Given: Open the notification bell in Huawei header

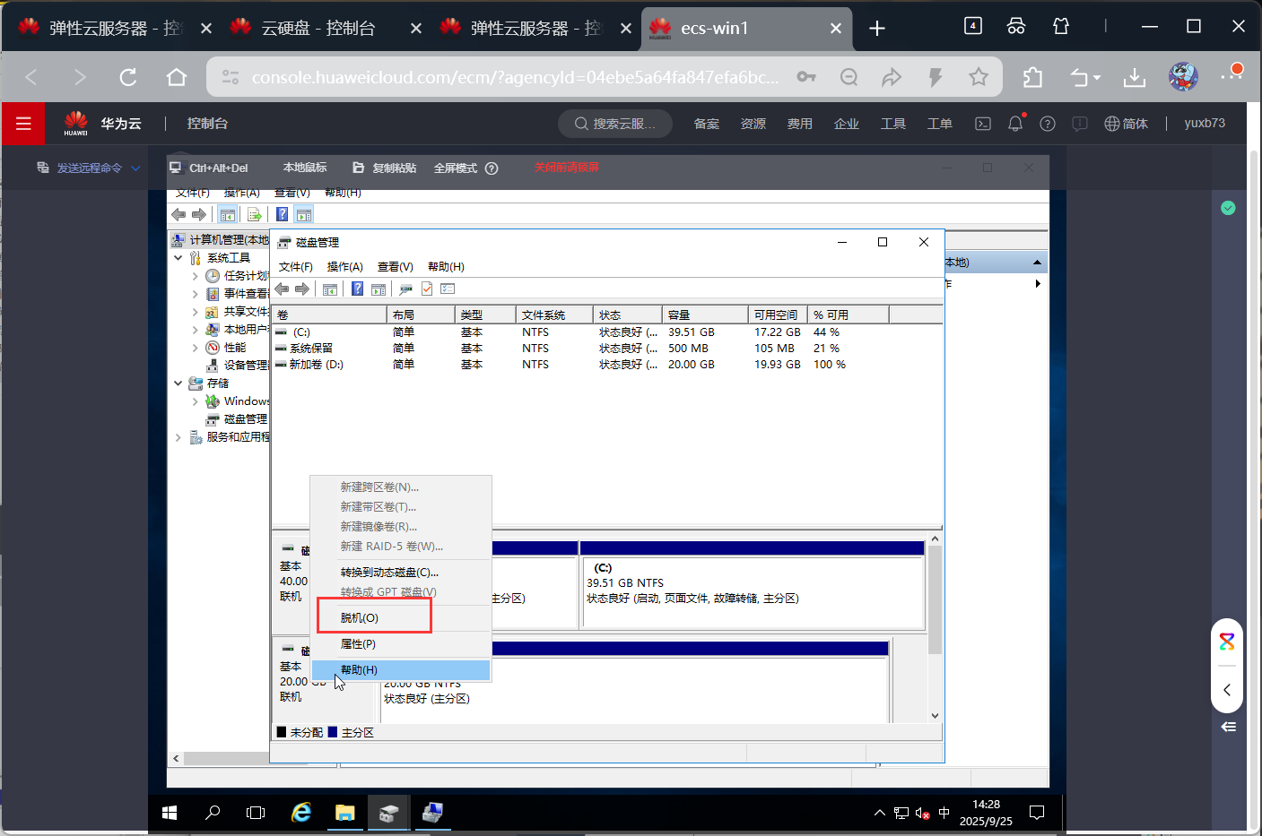Looking at the screenshot, I should pyautogui.click(x=1015, y=124).
